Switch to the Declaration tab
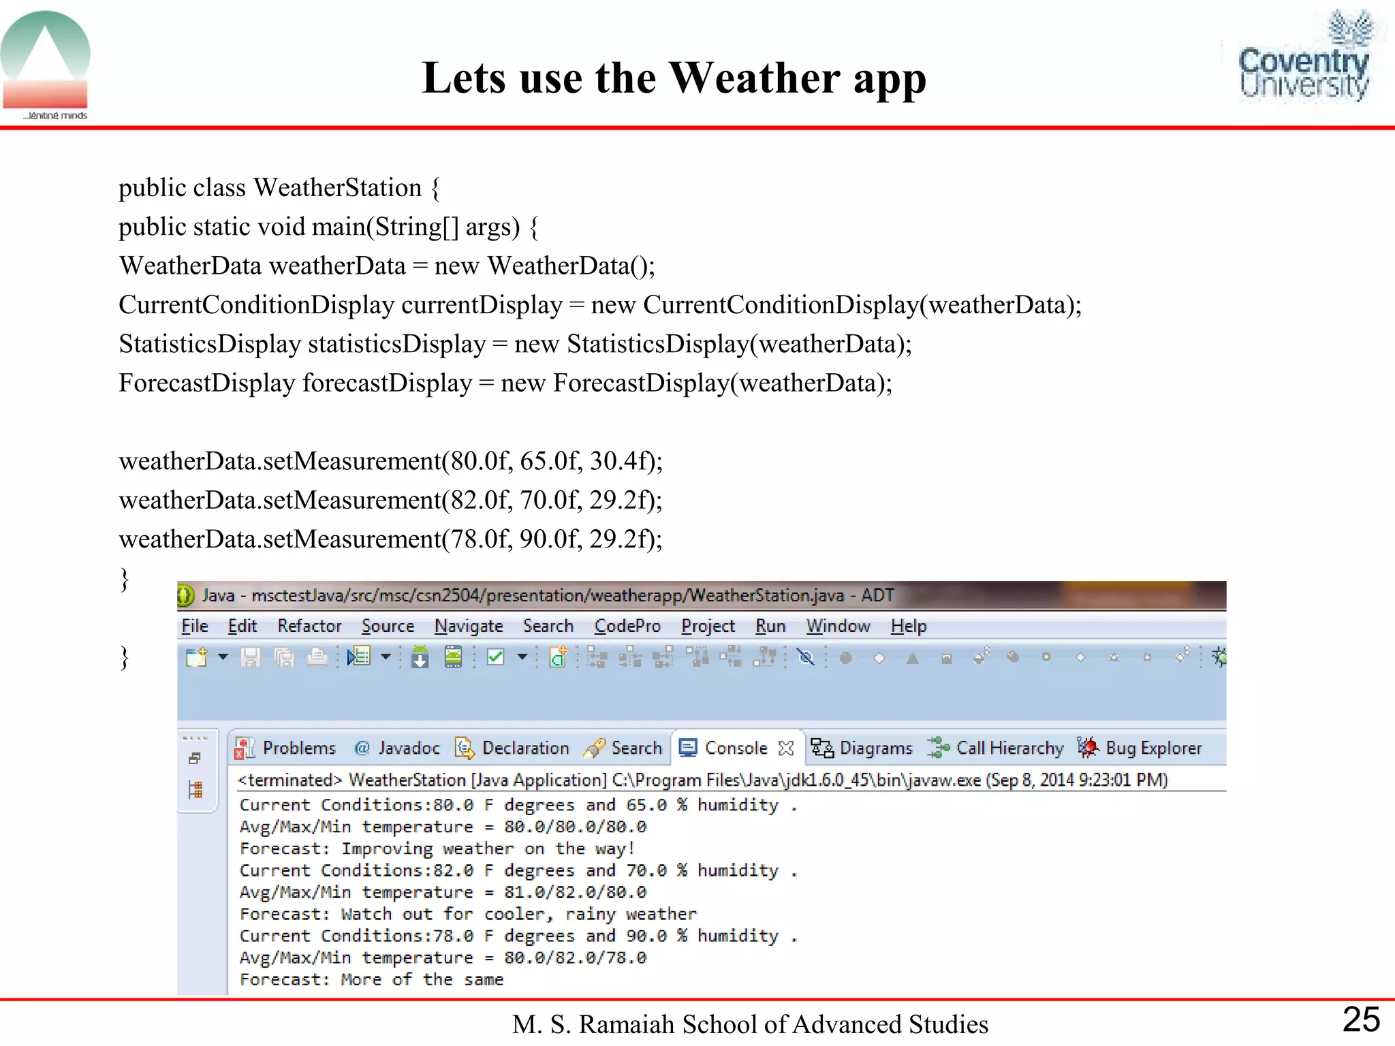This screenshot has height=1046, width=1395. coord(512,748)
